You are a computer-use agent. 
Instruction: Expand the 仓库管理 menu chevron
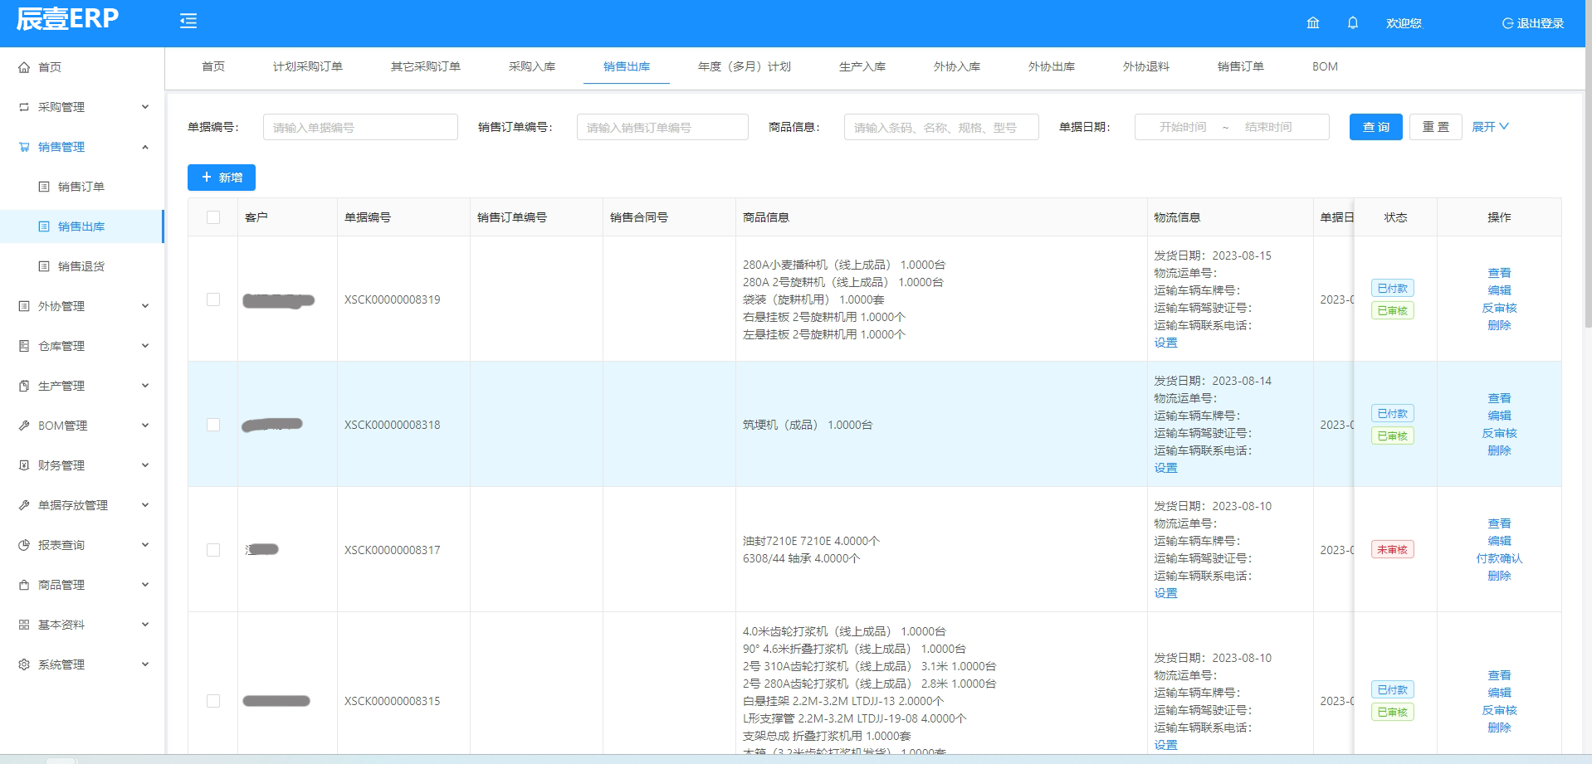(145, 346)
